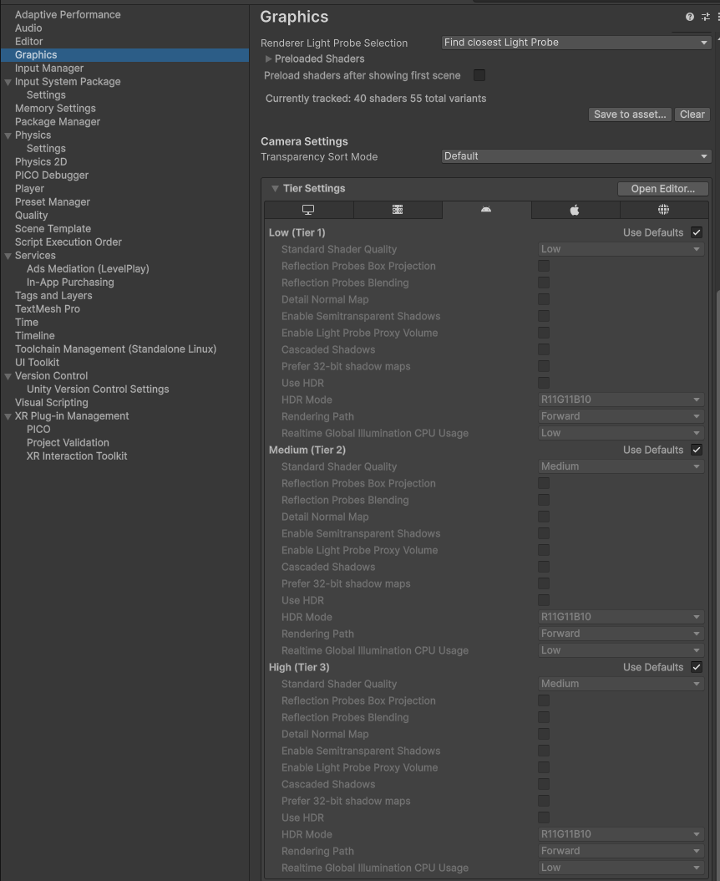Open Transparency Sort Mode dropdown
This screenshot has height=881, width=720.
click(576, 156)
